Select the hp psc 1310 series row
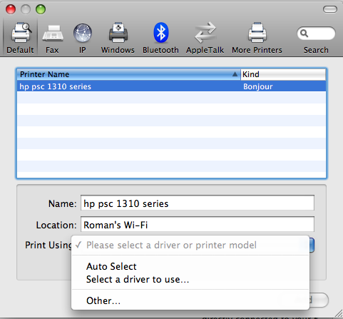The height and width of the screenshot is (319, 343). click(171, 86)
